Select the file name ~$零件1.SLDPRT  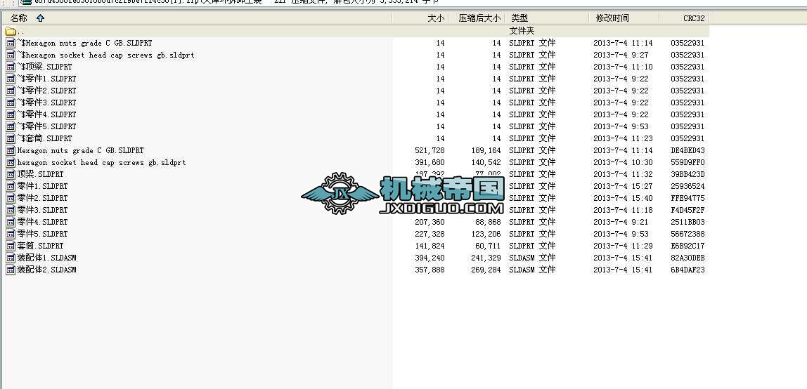[47, 79]
